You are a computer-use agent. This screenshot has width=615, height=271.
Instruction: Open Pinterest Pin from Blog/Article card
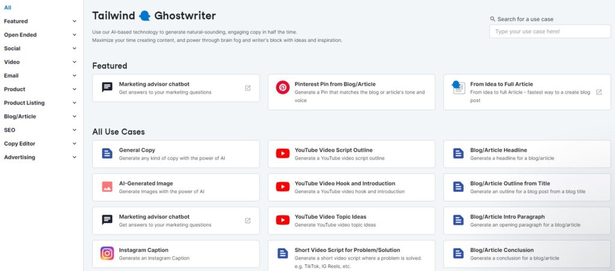point(351,92)
